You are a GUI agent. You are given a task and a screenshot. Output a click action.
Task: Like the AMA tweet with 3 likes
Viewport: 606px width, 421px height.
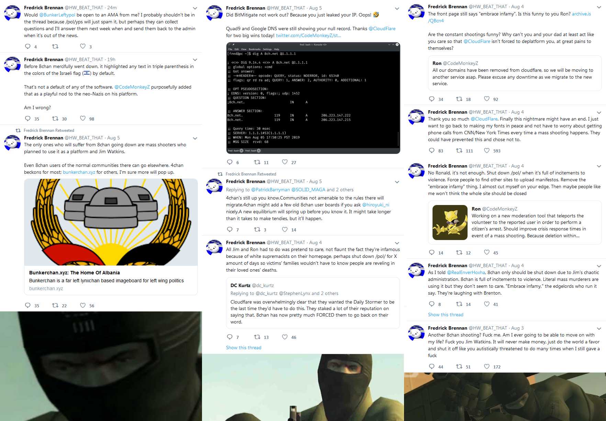[x=83, y=46]
